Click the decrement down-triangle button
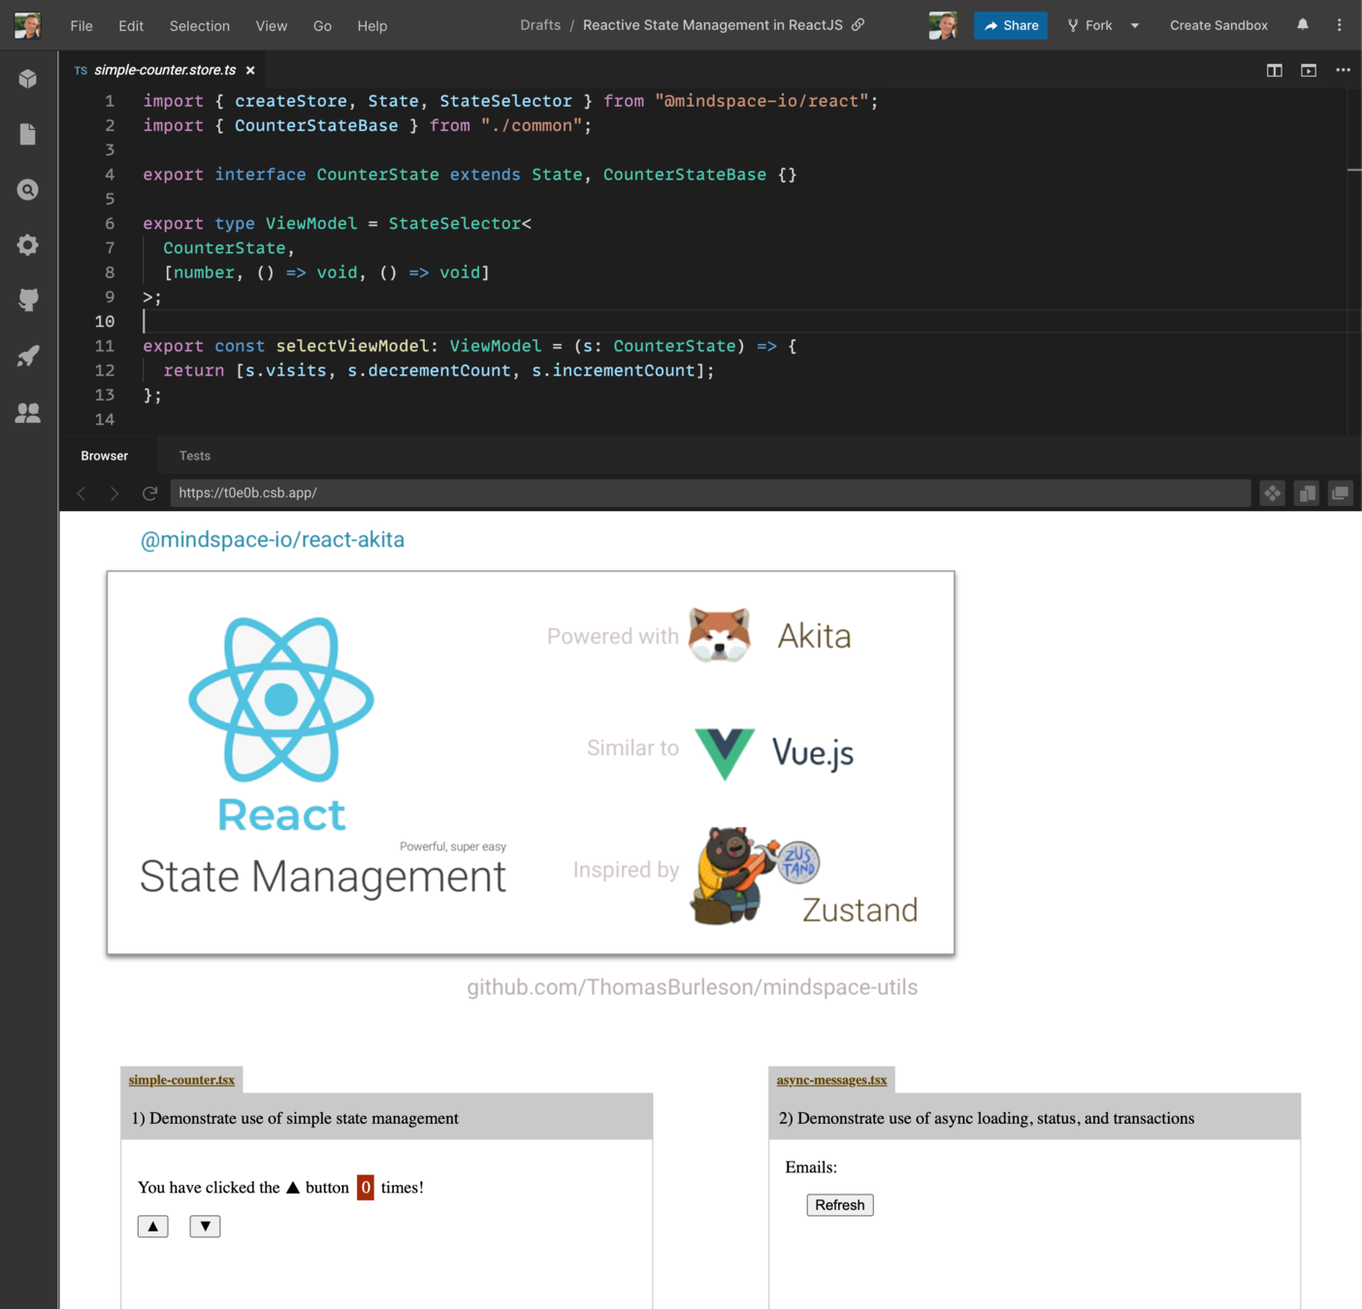 pos(205,1227)
